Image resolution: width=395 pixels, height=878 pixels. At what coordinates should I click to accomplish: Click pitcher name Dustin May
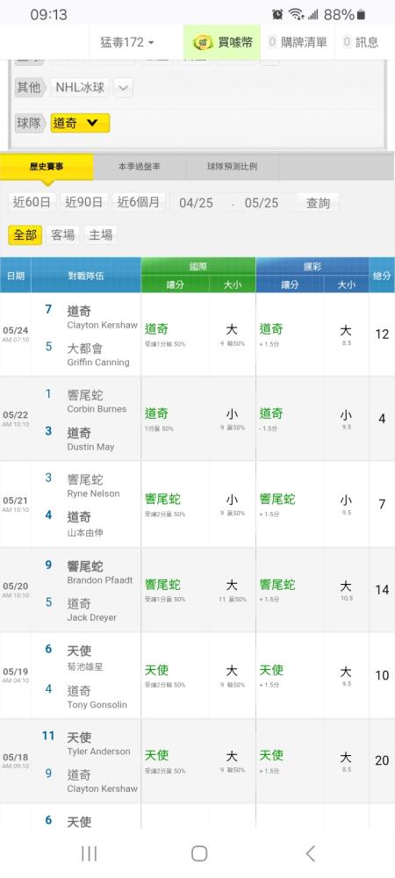click(x=90, y=447)
